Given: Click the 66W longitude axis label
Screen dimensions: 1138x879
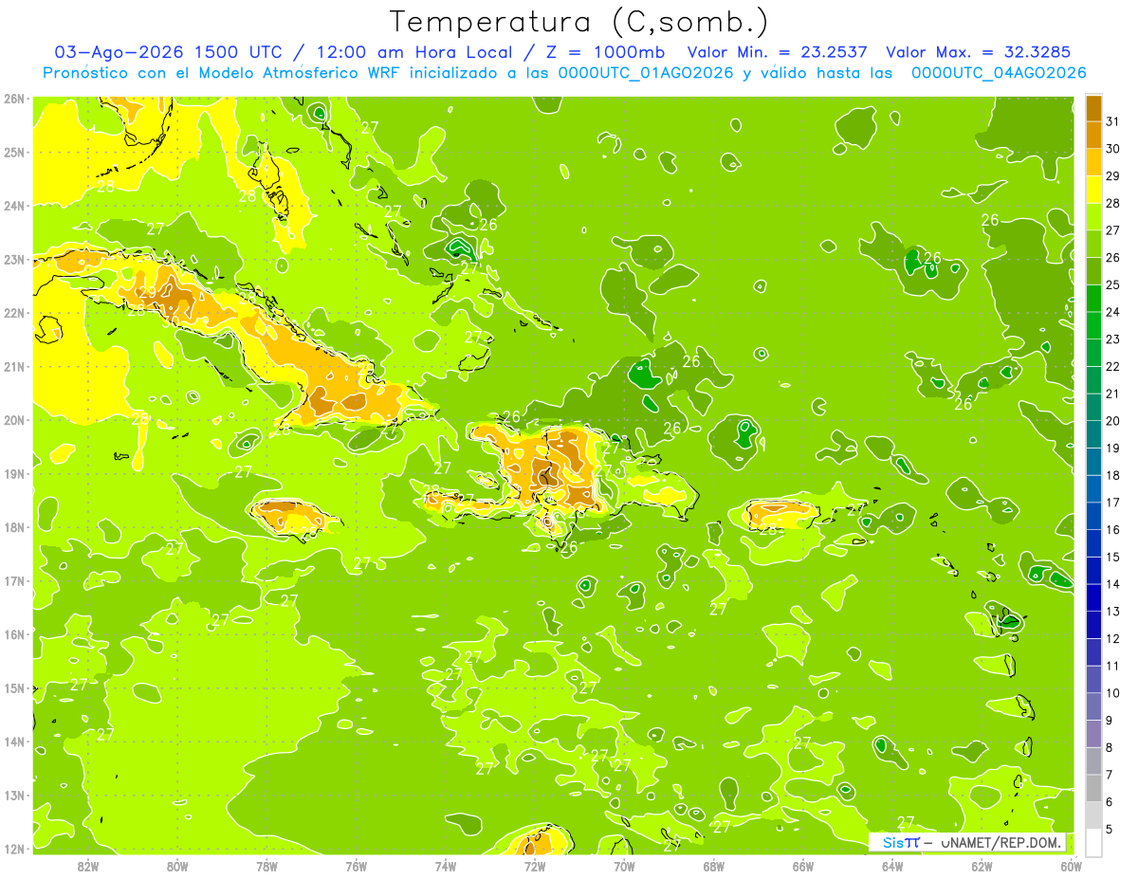Looking at the screenshot, I should coord(802,866).
